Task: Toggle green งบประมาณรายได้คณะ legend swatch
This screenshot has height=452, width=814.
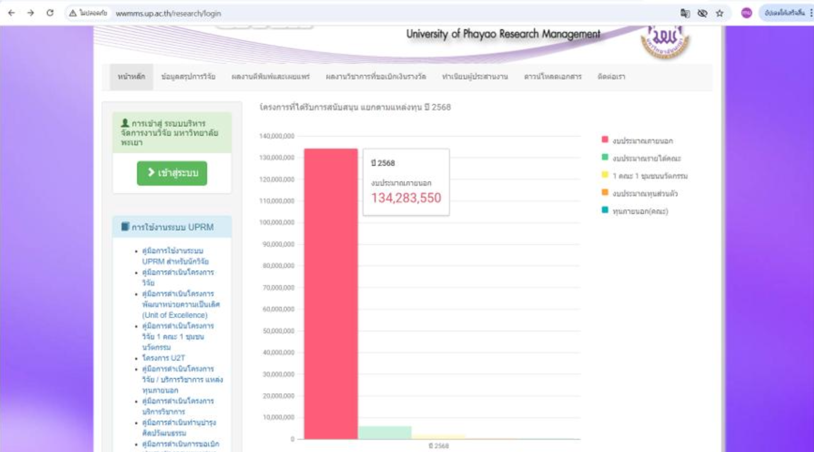Action: [x=605, y=157]
